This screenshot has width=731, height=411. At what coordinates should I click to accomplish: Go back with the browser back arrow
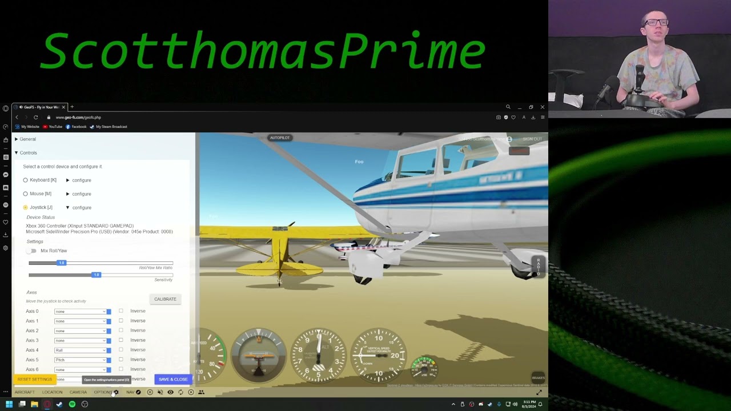click(x=17, y=117)
